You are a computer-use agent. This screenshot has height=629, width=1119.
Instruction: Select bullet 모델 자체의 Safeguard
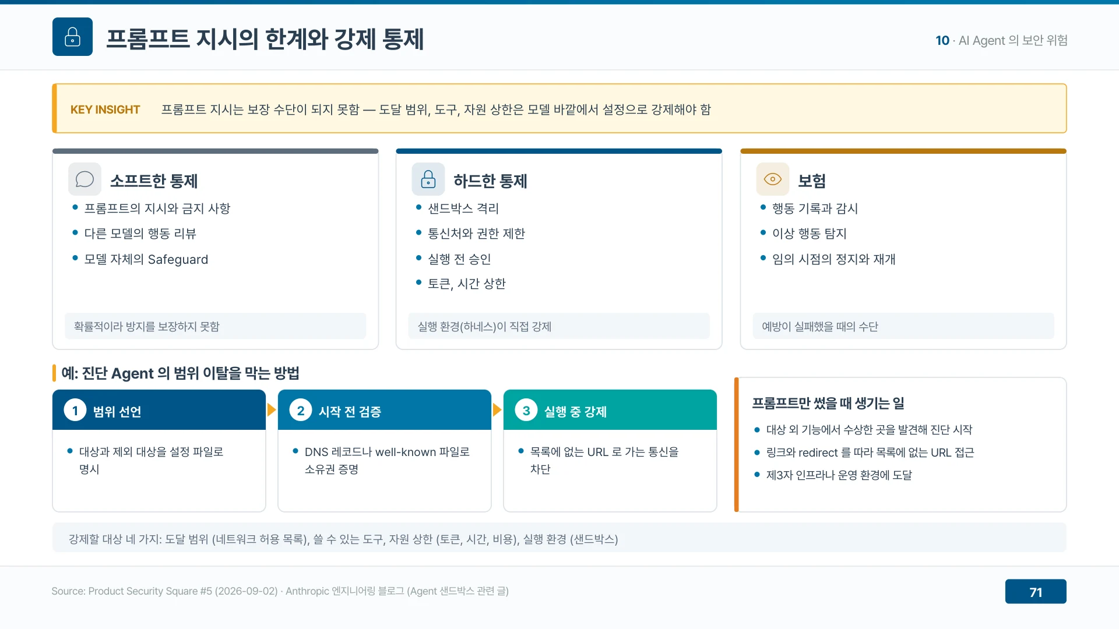pos(146,259)
